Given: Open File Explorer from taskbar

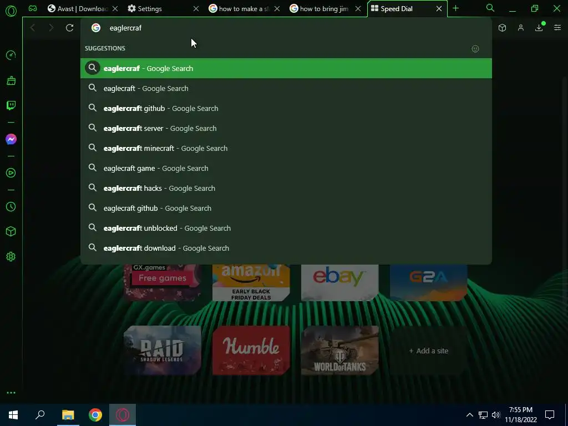Looking at the screenshot, I should point(68,415).
